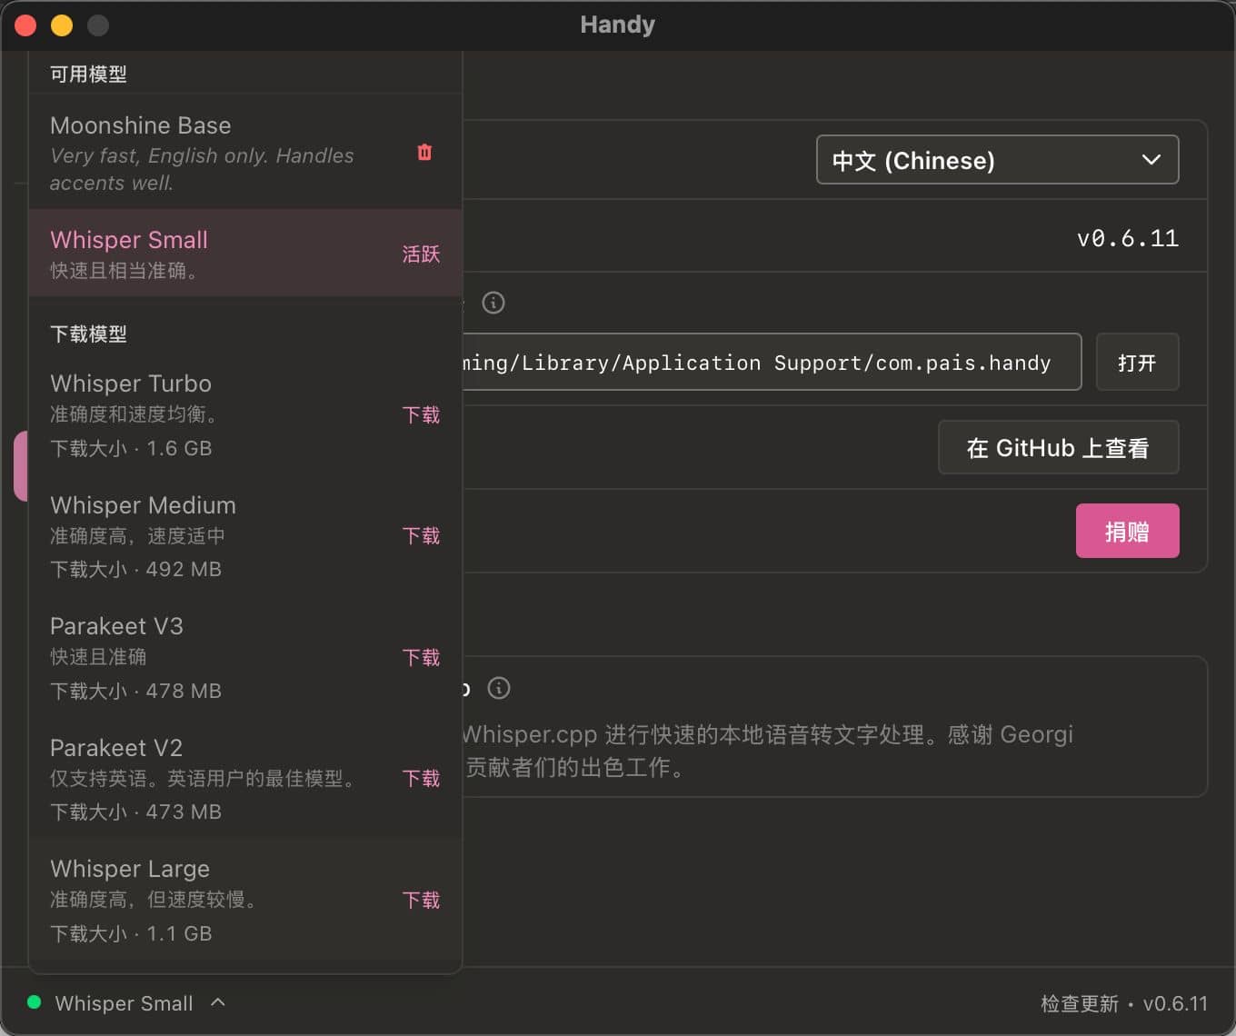Click the Handy window title

(618, 25)
